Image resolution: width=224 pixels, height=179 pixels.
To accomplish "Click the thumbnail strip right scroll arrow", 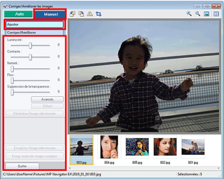I will 219,168.
